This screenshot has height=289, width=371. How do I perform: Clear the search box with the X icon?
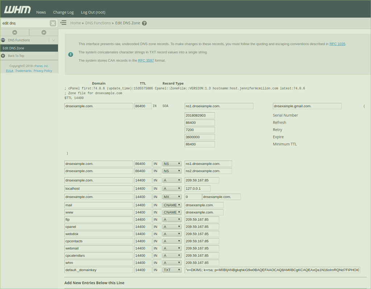coord(53,23)
